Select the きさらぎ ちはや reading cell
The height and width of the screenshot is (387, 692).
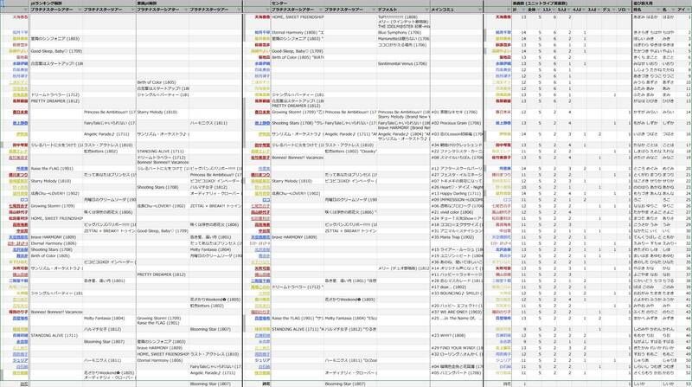647,32
